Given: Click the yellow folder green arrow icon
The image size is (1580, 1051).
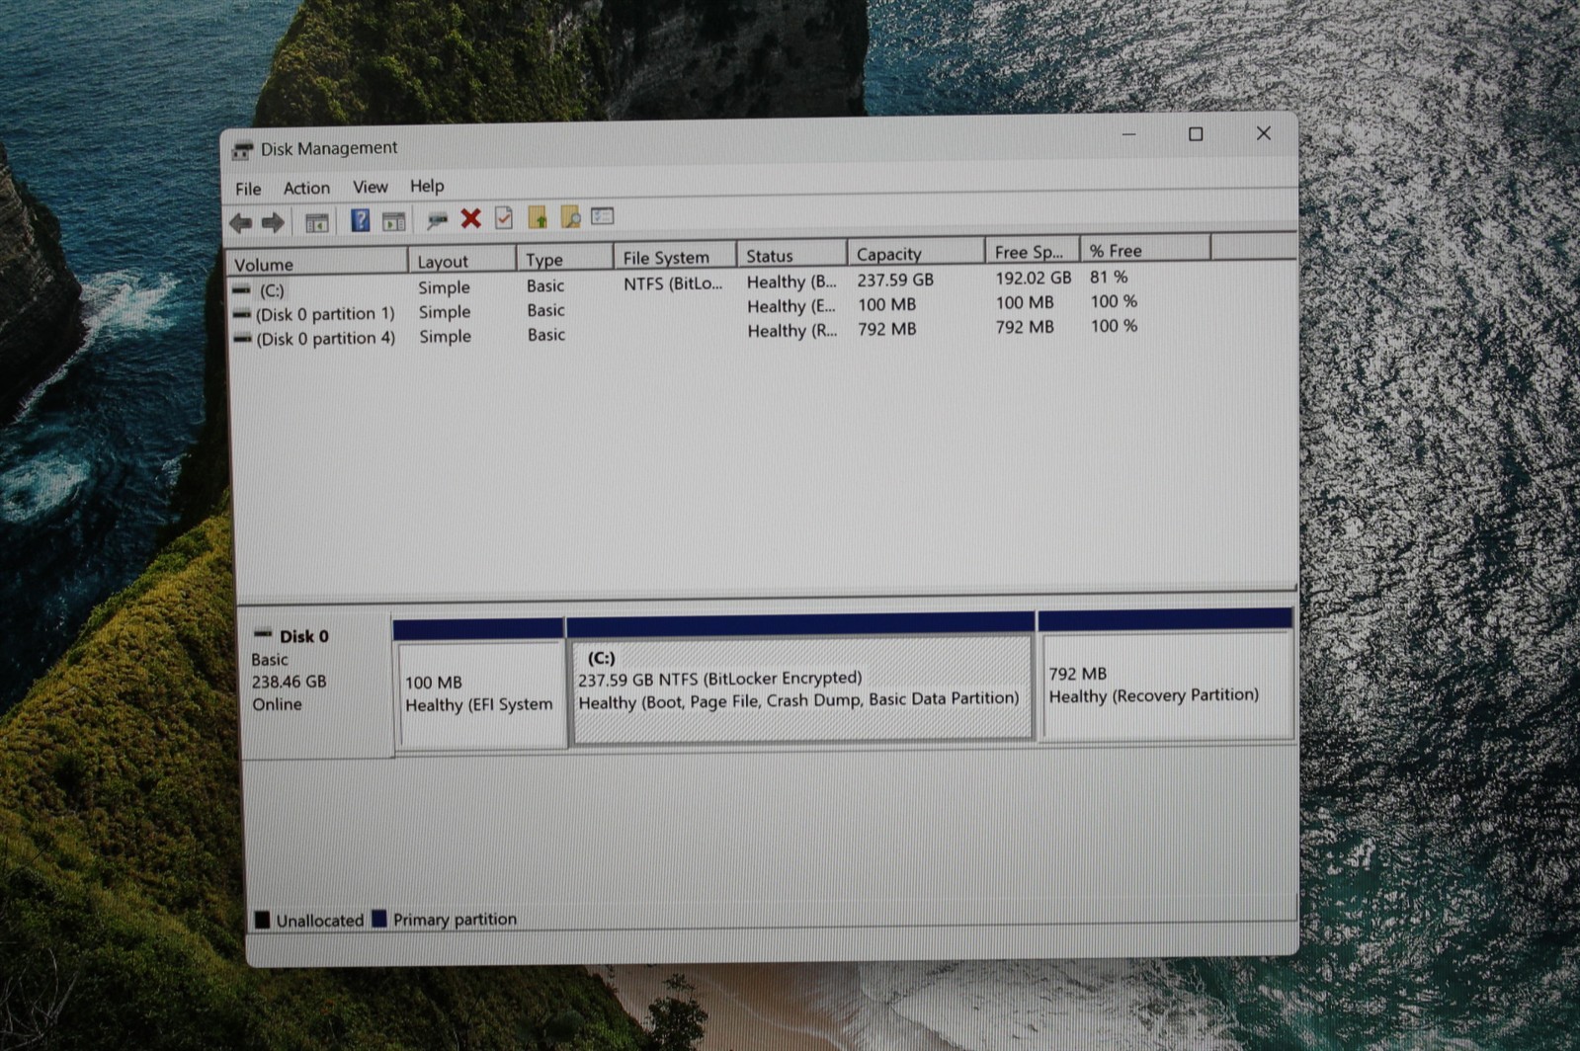Looking at the screenshot, I should 538,217.
